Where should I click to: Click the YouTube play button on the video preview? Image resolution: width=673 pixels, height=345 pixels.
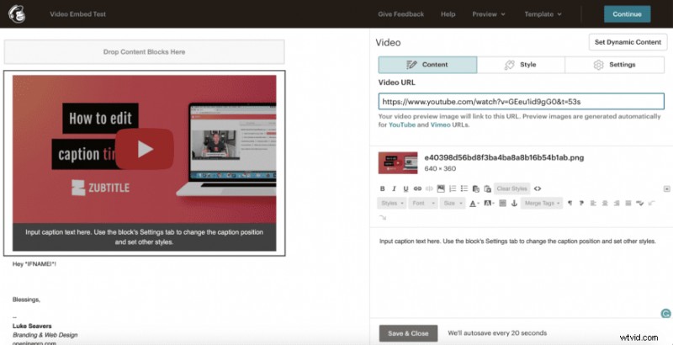coord(145,149)
